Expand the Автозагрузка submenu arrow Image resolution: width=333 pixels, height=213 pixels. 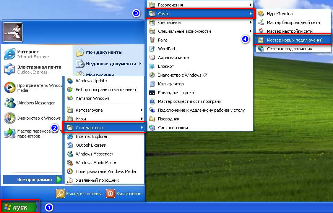(141, 110)
